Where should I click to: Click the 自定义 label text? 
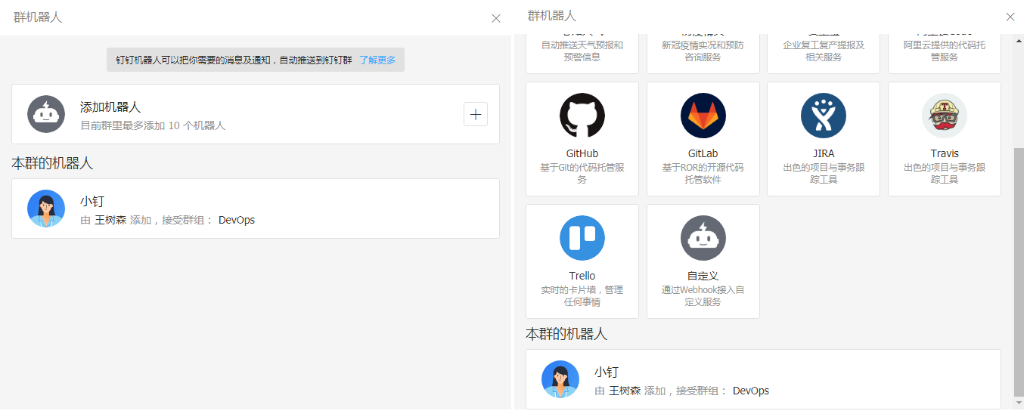[703, 276]
